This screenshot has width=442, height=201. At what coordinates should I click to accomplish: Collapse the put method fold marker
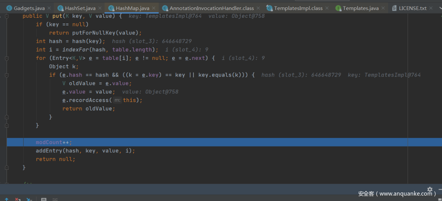click(x=7, y=16)
